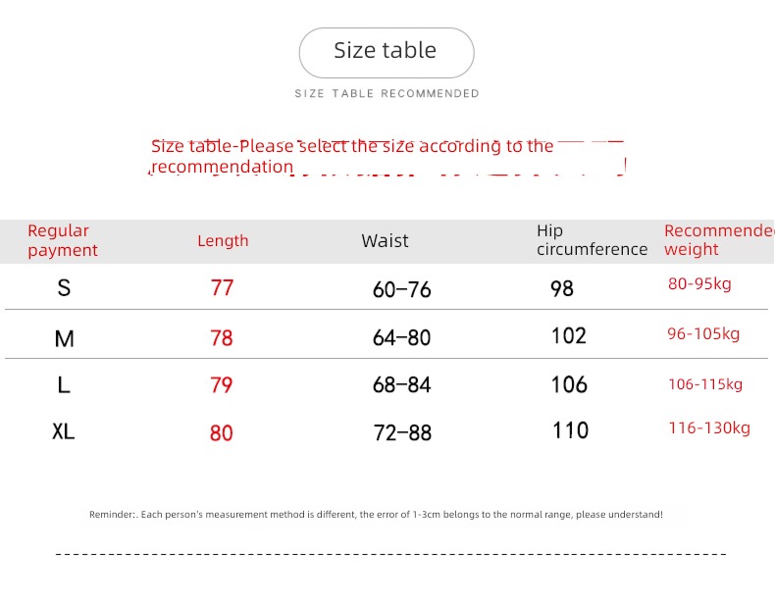
Task: Click the waist range 64–80
Action: pyautogui.click(x=402, y=338)
